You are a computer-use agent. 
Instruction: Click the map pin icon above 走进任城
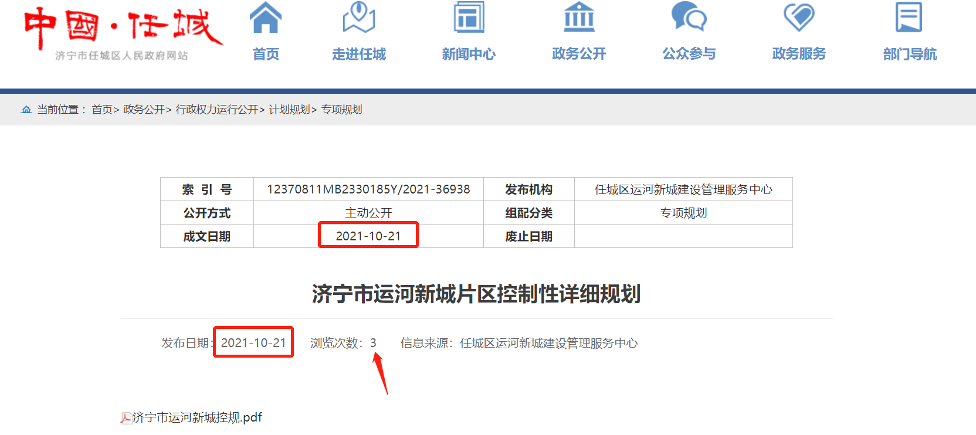click(359, 17)
